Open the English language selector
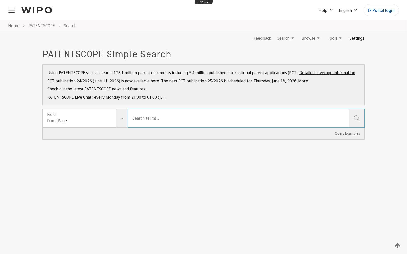The width and height of the screenshot is (407, 254). (x=348, y=10)
